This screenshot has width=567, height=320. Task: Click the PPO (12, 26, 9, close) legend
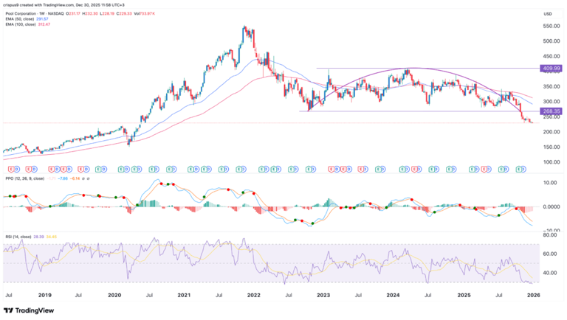click(x=24, y=178)
